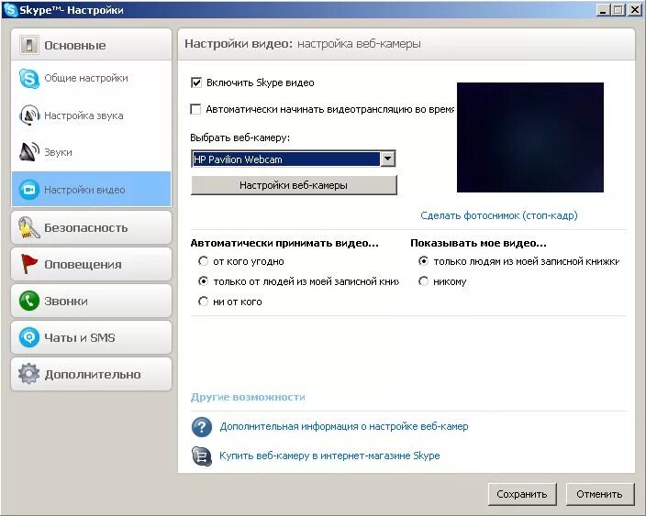
Task: Open Купить веб-камеру в интернет-магазине Skype link
Action: point(329,456)
